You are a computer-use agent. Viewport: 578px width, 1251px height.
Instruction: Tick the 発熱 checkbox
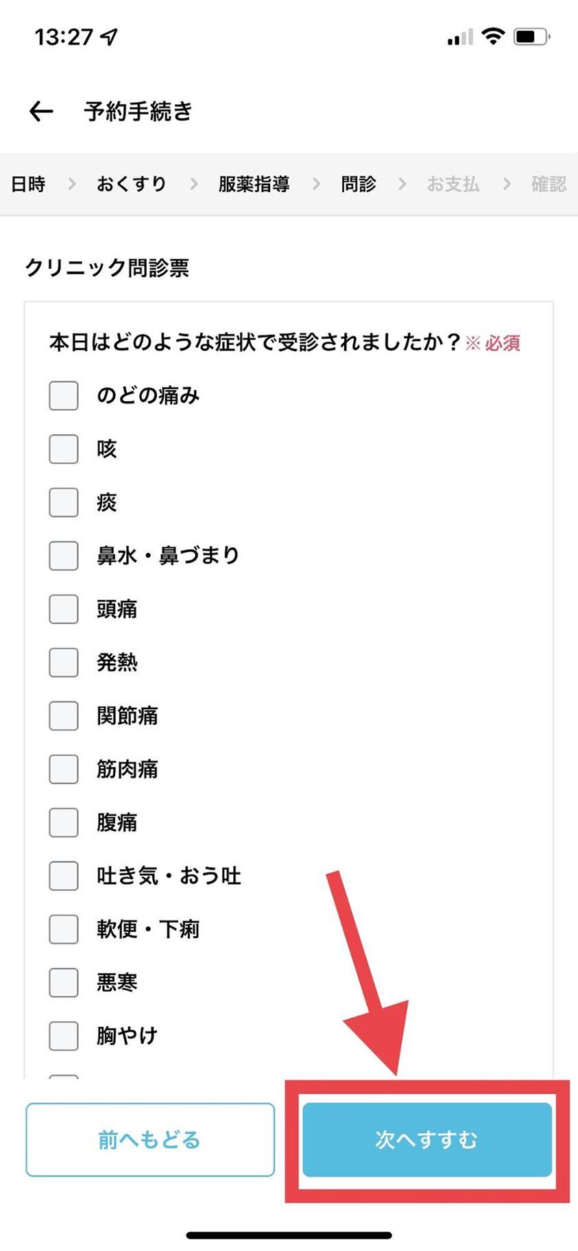[64, 663]
